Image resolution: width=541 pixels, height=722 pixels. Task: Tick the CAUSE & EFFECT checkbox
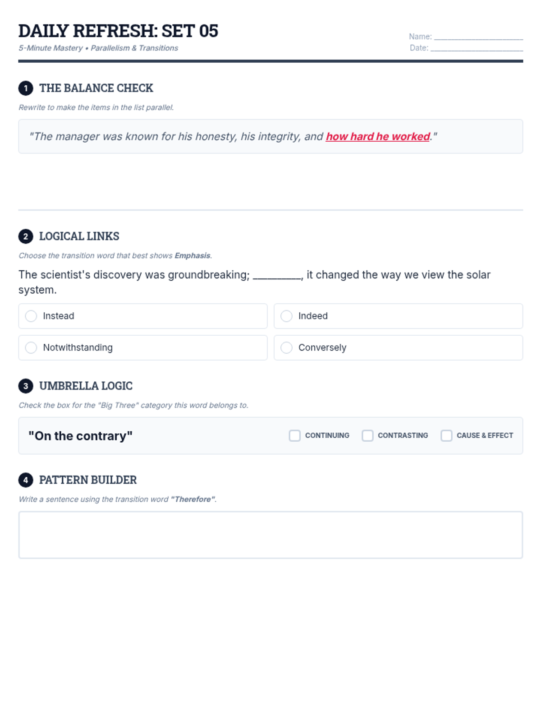tap(446, 435)
